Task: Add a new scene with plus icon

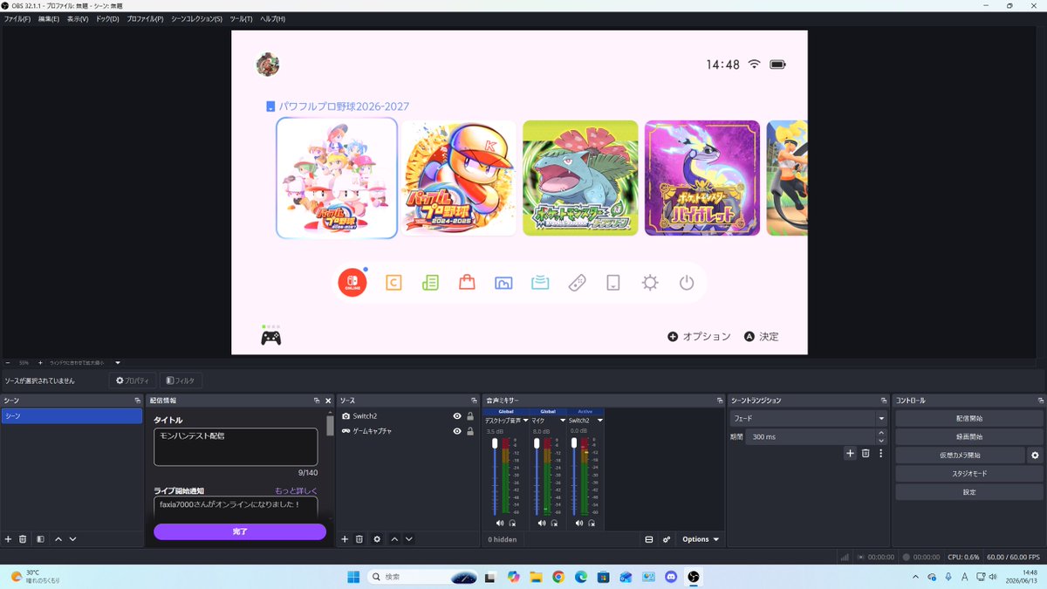Action: coord(9,539)
